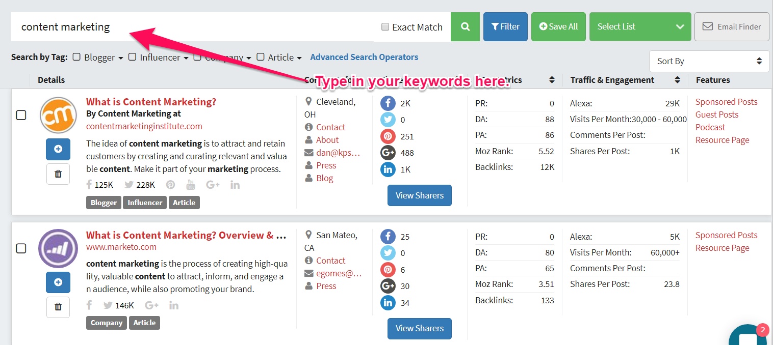The height and width of the screenshot is (345, 773).
Task: Open Contact link for San Mateo result
Action: pos(330,261)
